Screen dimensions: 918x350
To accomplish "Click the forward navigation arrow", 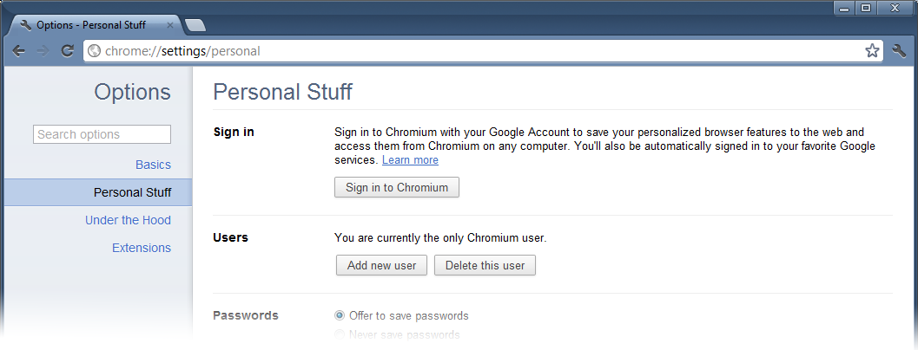I will click(43, 51).
